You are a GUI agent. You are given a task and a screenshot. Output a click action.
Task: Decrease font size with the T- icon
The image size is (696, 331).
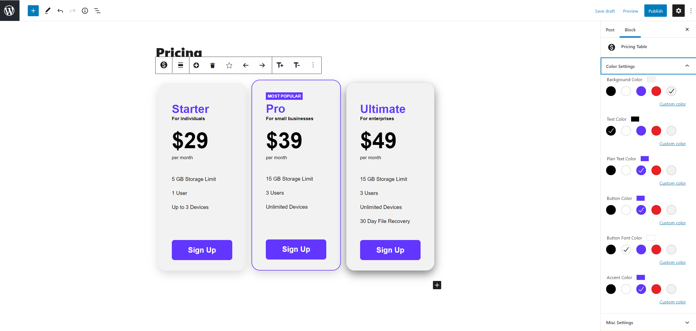pyautogui.click(x=297, y=65)
